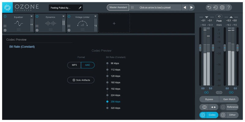Image resolution: width=245 pixels, height=122 pixels.
Task: Select the Equalizer module curve icon
Action: (x=18, y=24)
